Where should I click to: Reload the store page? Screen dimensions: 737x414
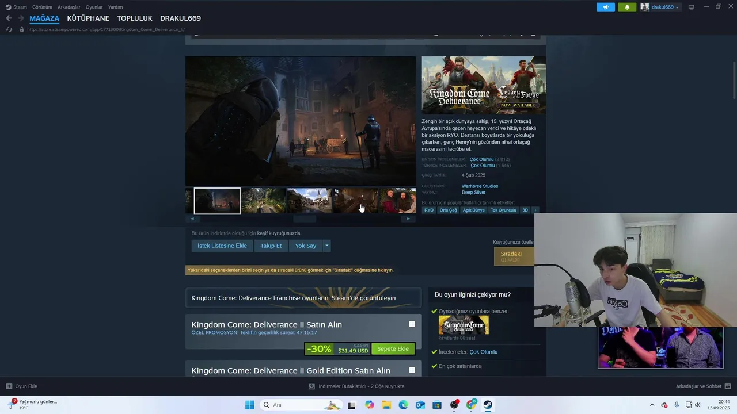pos(9,29)
